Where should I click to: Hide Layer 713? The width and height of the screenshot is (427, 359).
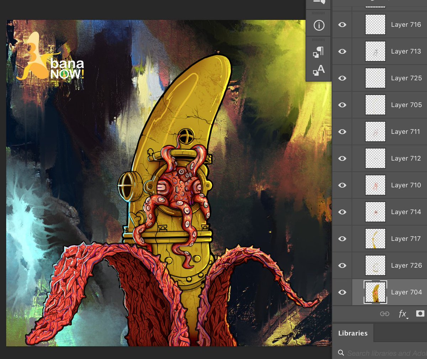tap(342, 51)
